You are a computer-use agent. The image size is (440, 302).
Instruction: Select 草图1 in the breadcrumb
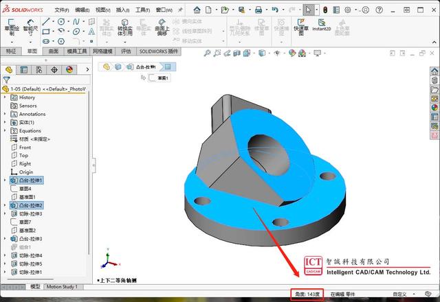160,78
